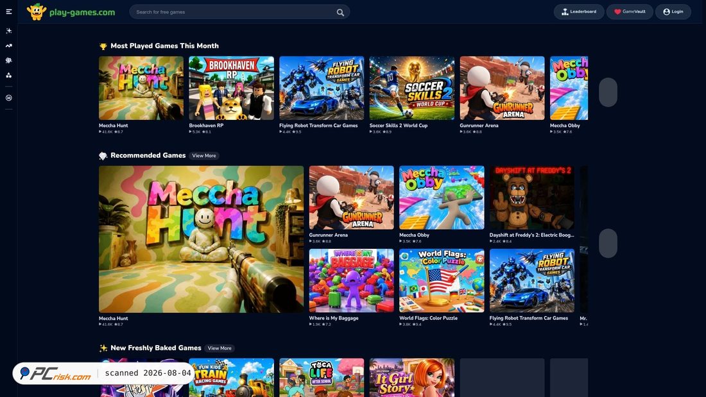Open Meccha Hunt thumbnail in Most Played
This screenshot has width=706, height=397.
141,89
